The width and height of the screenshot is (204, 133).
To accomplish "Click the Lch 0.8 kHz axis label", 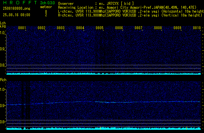I will coord(2,65).
